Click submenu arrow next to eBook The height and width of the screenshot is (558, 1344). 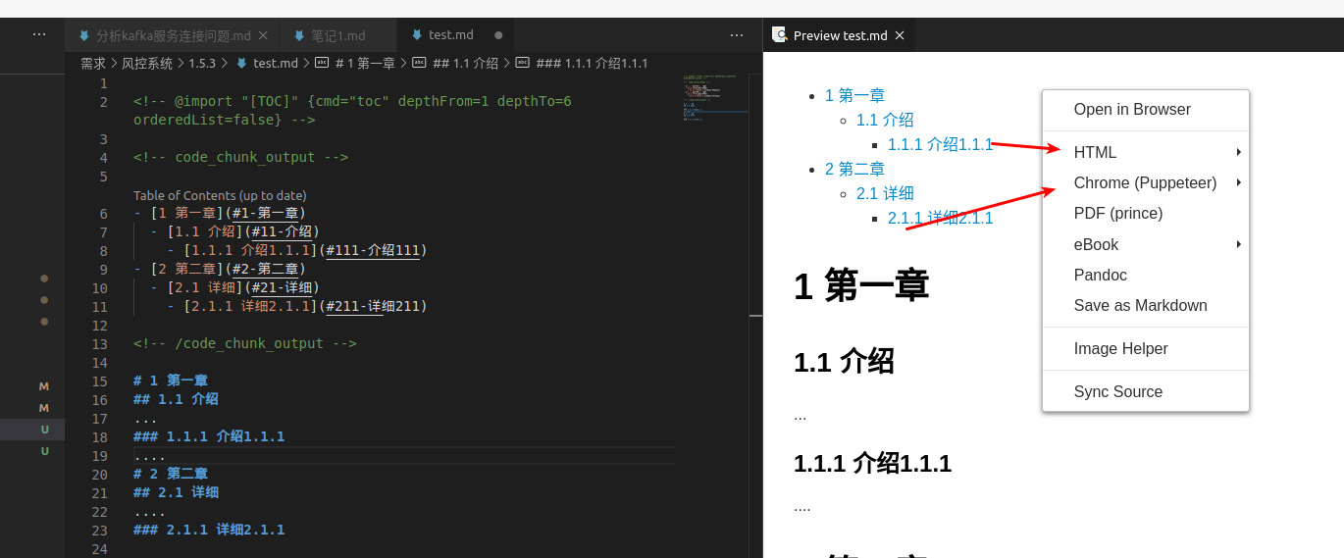[x=1239, y=244]
